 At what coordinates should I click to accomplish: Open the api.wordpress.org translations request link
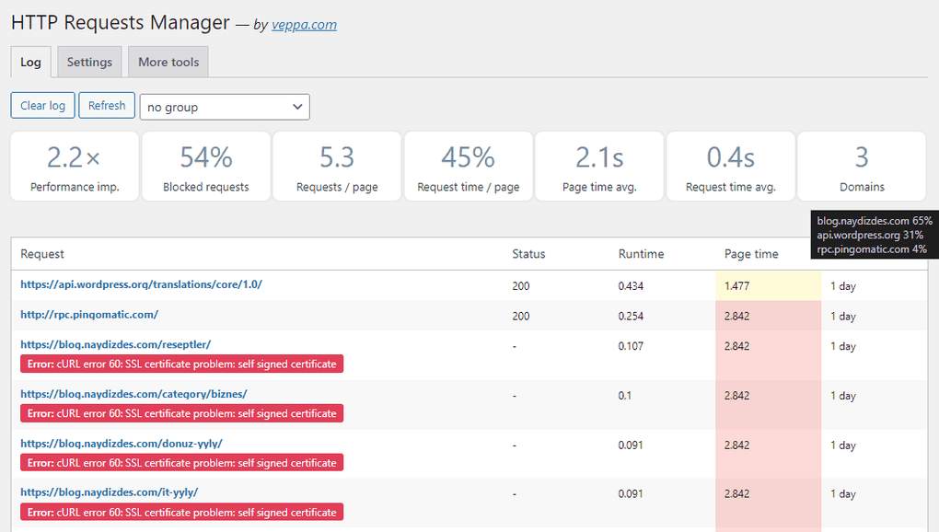pyautogui.click(x=142, y=283)
